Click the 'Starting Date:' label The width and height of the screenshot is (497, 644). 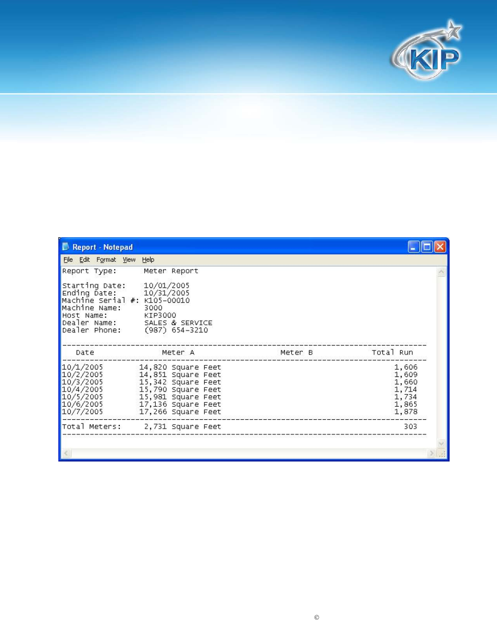[94, 286]
